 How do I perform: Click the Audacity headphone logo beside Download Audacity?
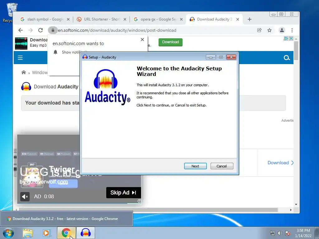coord(26,87)
